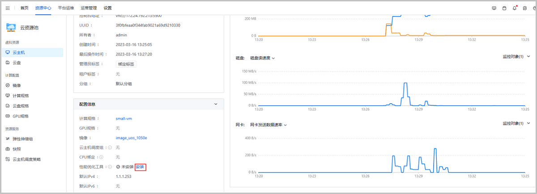The width and height of the screenshot is (537, 194).
Task: Click the 云主机 monitor icon in sidebar
Action: pos(8,52)
